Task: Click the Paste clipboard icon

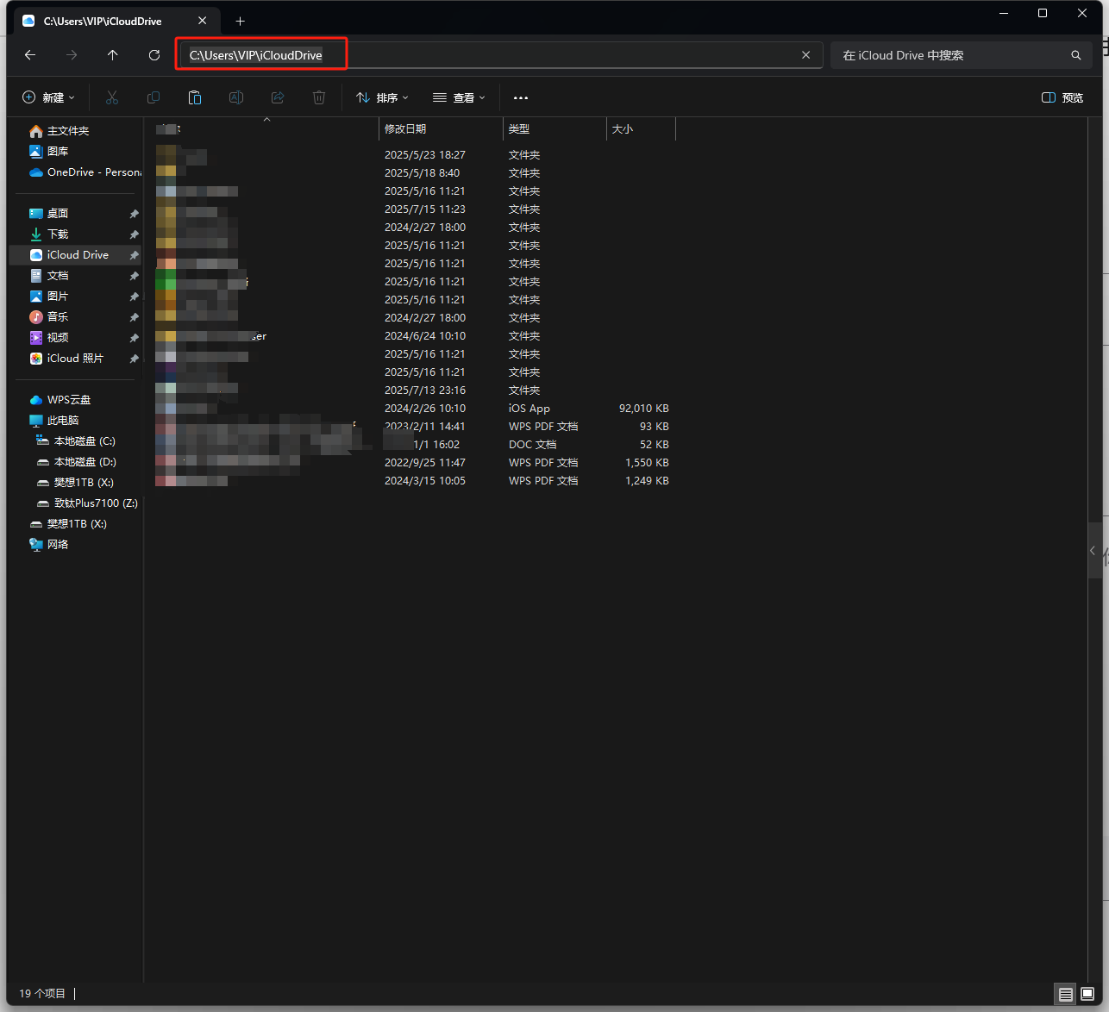Action: tap(195, 97)
